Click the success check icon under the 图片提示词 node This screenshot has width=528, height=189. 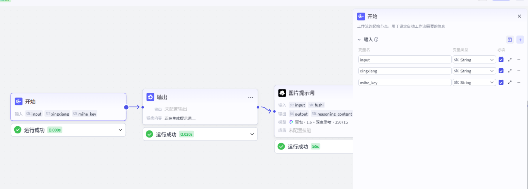281,146
